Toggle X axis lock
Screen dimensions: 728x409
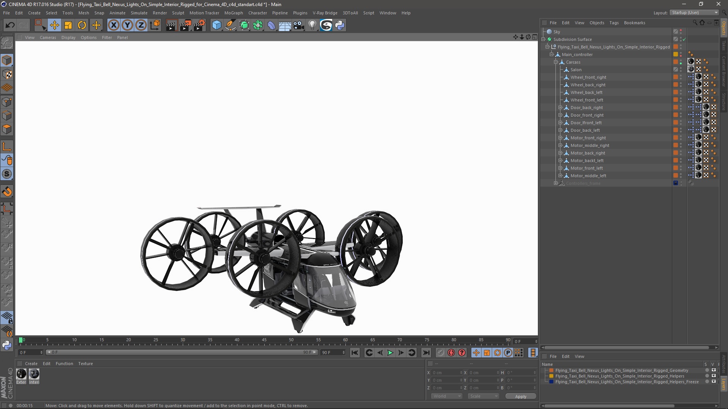(x=113, y=25)
